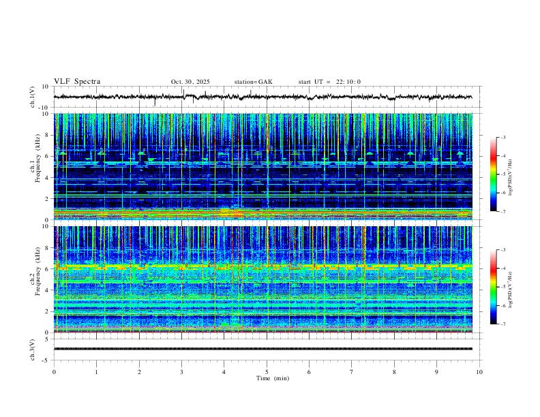This screenshot has width=540, height=417.
Task: Click time axis tick label "7"
Action: [x=352, y=372]
